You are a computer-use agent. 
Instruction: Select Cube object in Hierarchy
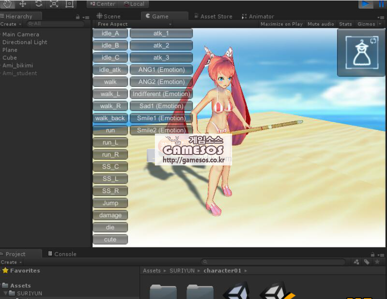pos(10,58)
